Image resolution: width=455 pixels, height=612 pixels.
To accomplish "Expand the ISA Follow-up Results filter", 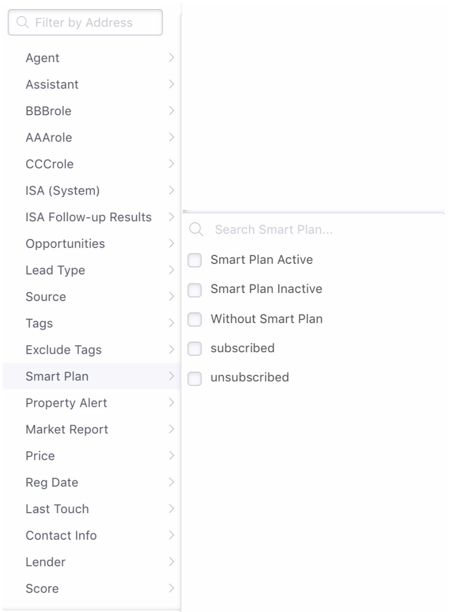I will [x=91, y=217].
